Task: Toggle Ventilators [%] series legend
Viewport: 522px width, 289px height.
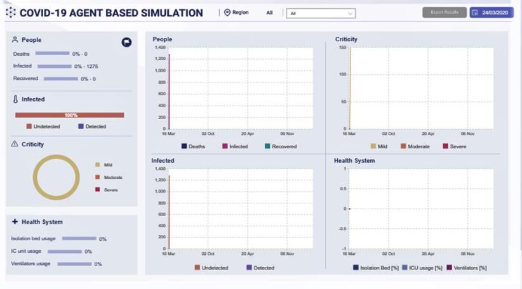Action: pos(466,267)
